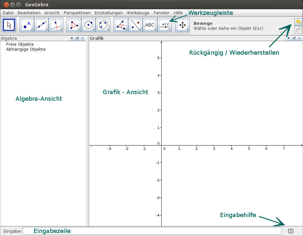Select the Move Graphics View tool

click(x=182, y=25)
